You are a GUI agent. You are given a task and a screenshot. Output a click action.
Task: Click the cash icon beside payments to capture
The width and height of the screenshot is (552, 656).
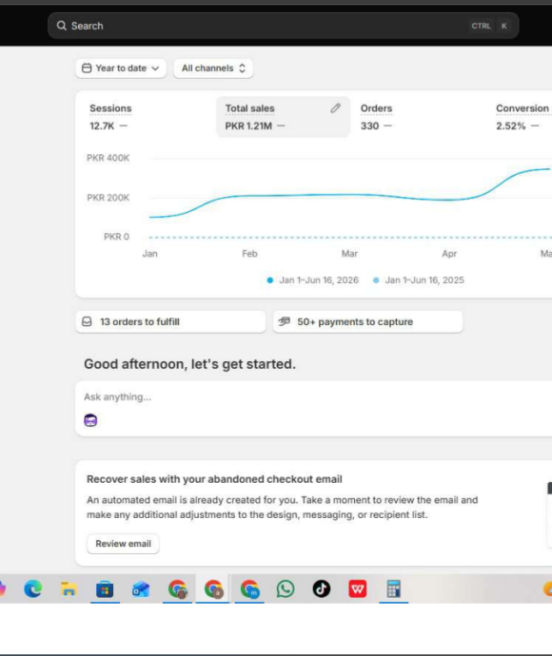tap(285, 321)
